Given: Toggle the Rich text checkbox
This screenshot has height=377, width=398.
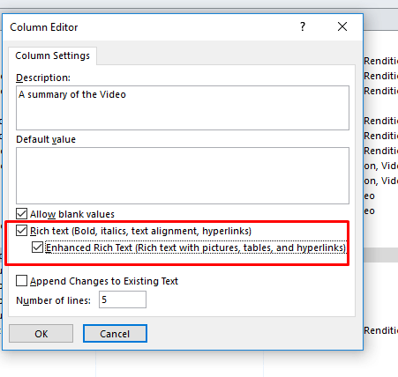Looking at the screenshot, I should click(x=21, y=231).
